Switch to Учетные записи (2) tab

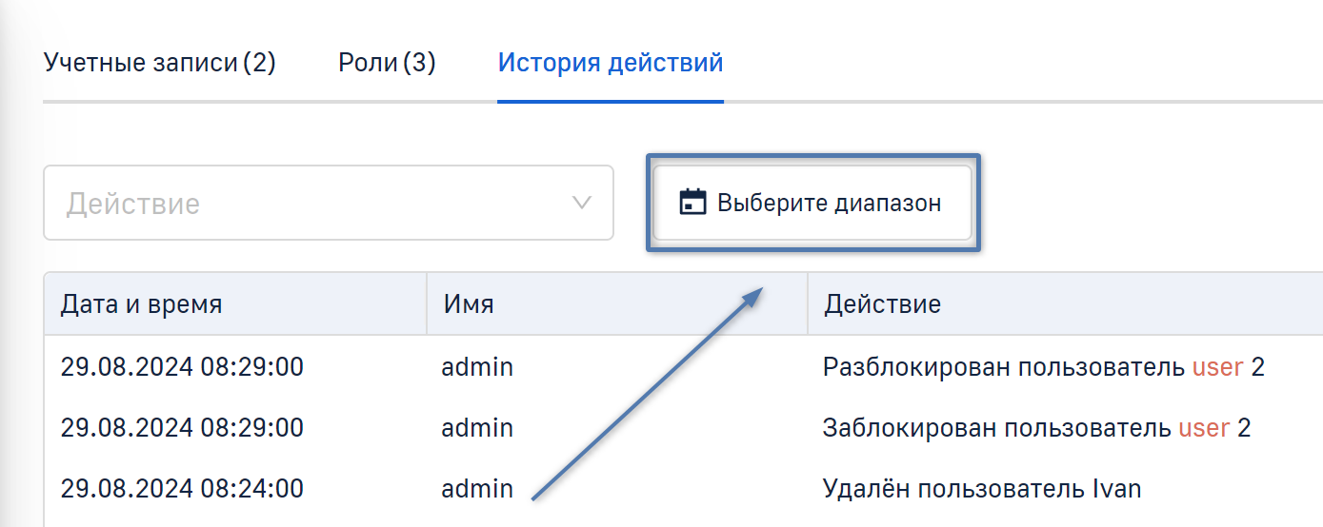[x=159, y=64]
